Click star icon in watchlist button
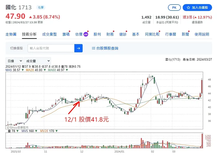 point(188,8)
